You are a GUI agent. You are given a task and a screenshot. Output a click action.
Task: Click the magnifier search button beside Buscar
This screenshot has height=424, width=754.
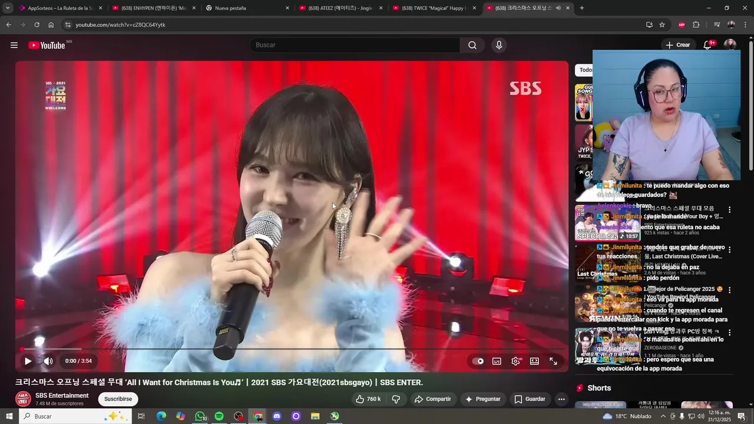[x=472, y=45]
